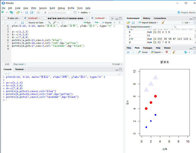Clear environment objects with the broom icon
Viewport: 196px width, 153px height.
coord(163,23)
